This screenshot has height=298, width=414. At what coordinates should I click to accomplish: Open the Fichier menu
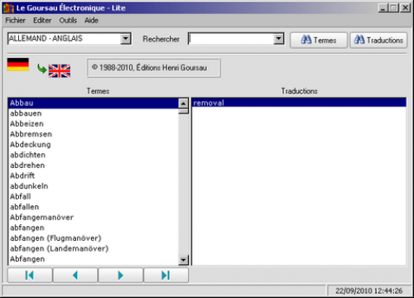[x=15, y=21]
